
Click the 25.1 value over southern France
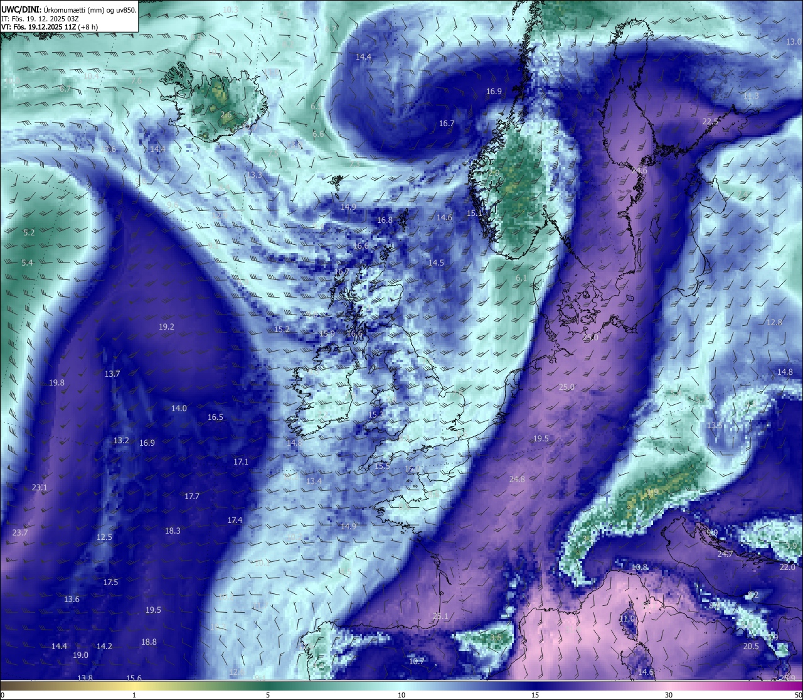pyautogui.click(x=440, y=616)
